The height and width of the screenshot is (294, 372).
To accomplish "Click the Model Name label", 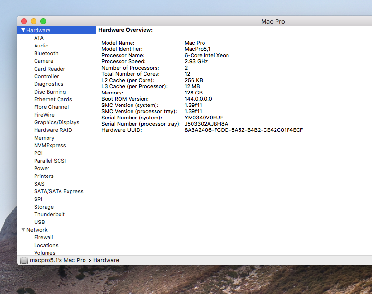I will pyautogui.click(x=118, y=43).
